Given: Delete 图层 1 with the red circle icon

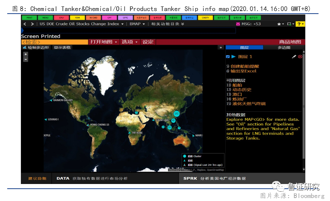Looking at the screenshot, I should pos(300,57).
